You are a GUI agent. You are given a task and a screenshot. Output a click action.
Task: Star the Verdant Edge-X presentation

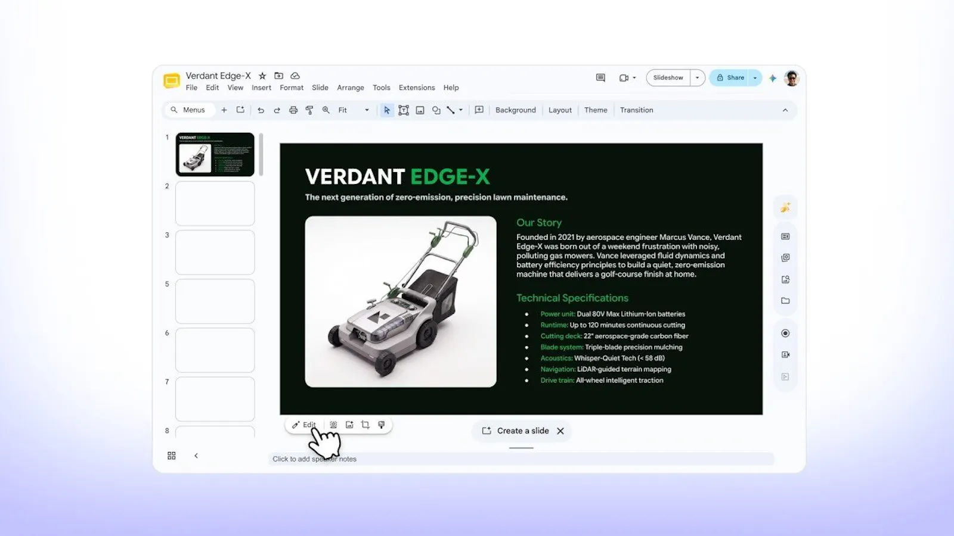coord(262,76)
